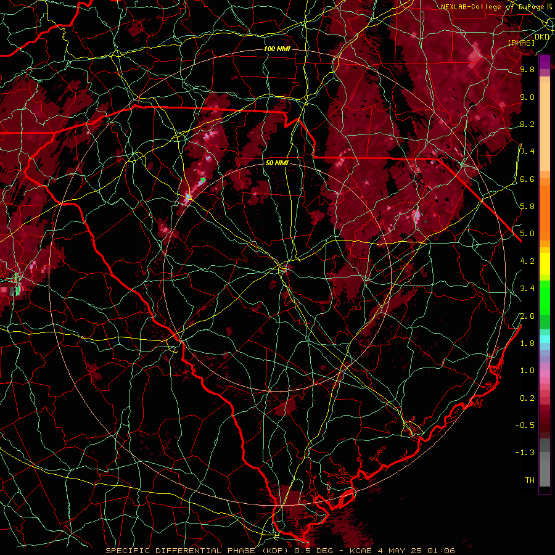Click the 5.0 scale label

pos(527,234)
